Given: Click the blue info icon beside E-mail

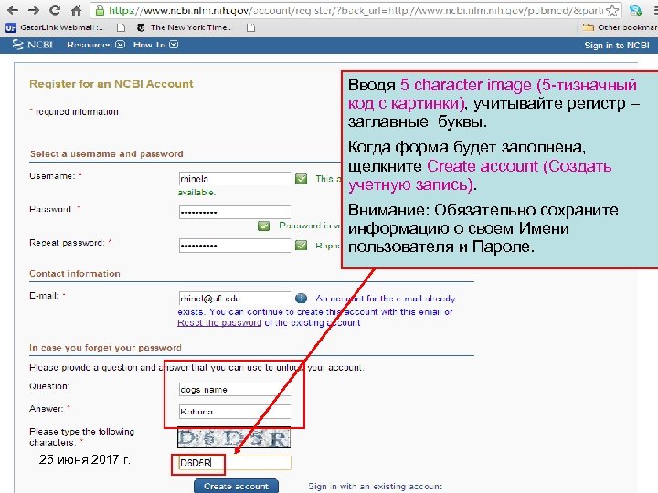Looking at the screenshot, I should pyautogui.click(x=301, y=298).
